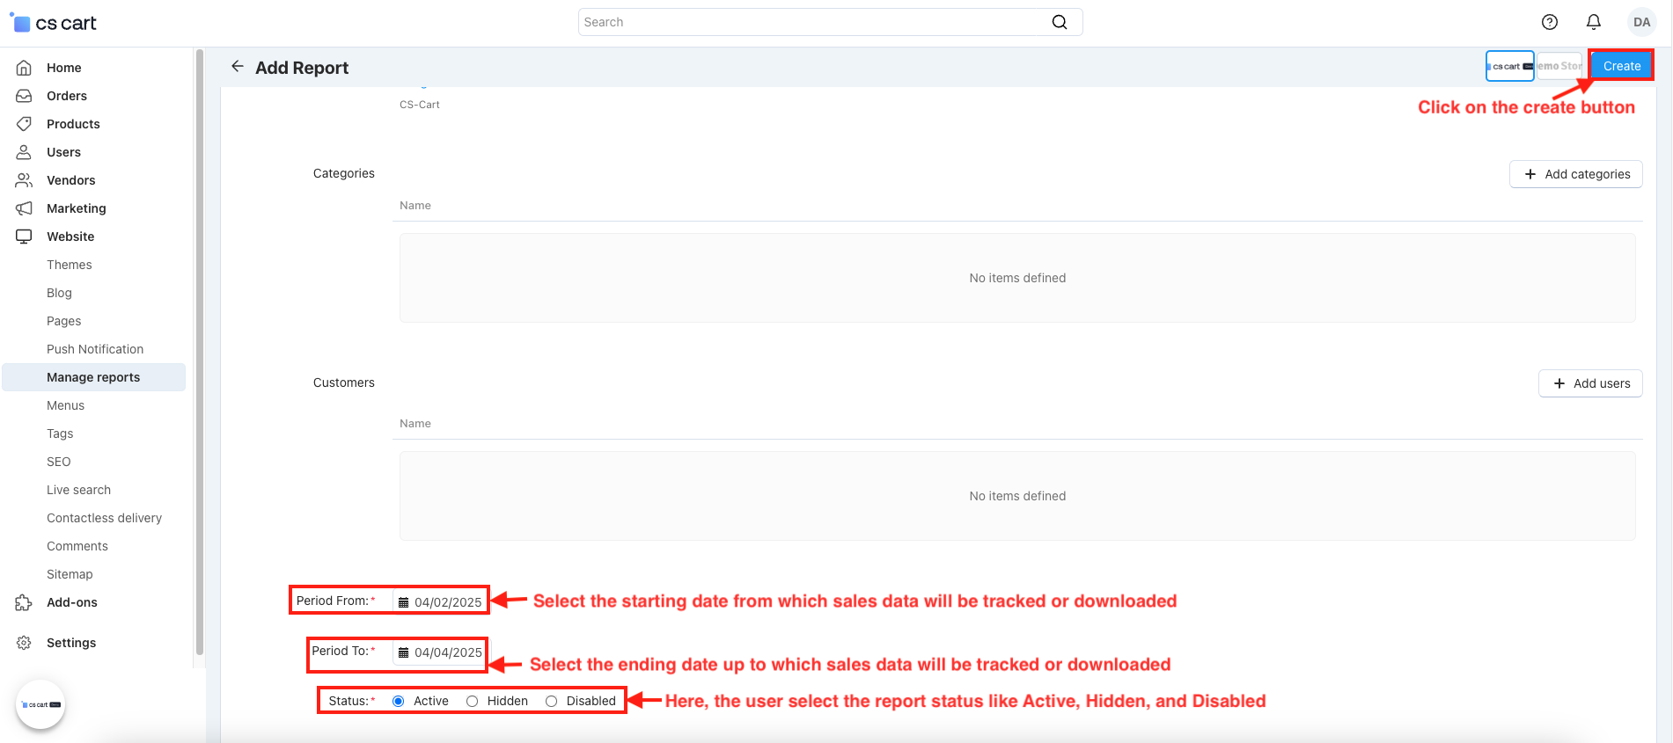1673x743 pixels.
Task: Collapse the Website menu section
Action: 70,237
